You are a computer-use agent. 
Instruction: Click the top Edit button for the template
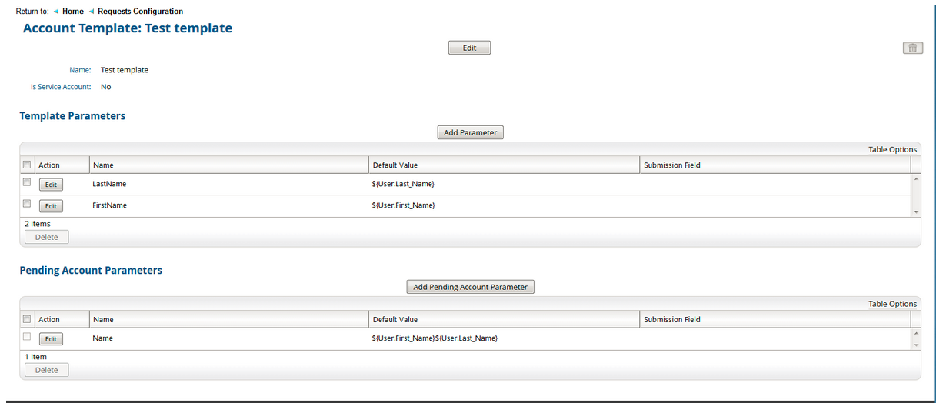coord(469,48)
